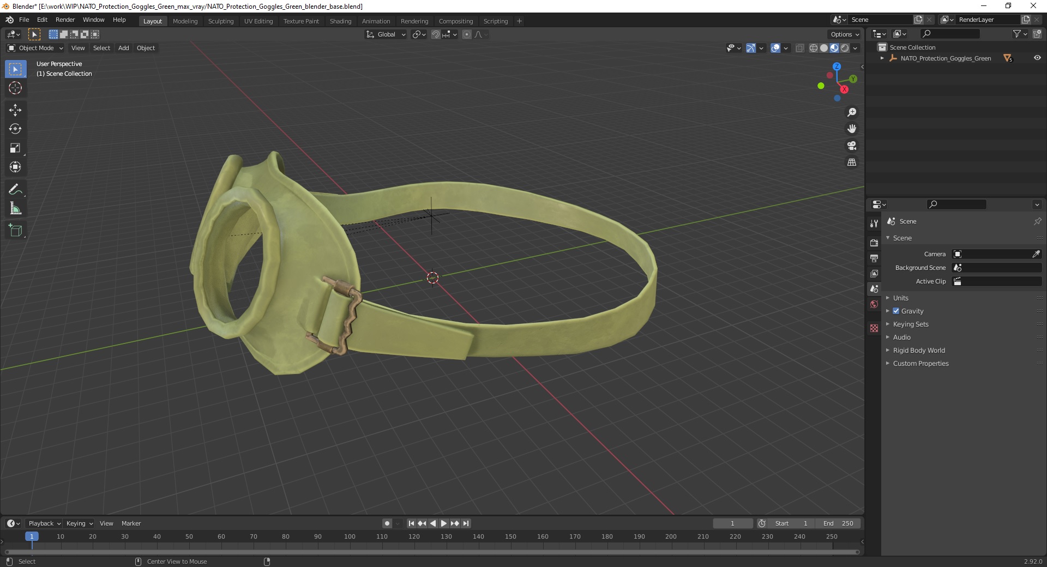
Task: Toggle viewport overlays
Action: (x=775, y=48)
